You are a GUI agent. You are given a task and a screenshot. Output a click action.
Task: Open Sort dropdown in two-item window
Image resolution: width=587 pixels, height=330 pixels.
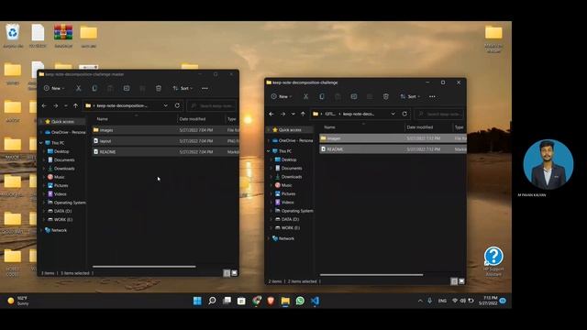(x=410, y=96)
